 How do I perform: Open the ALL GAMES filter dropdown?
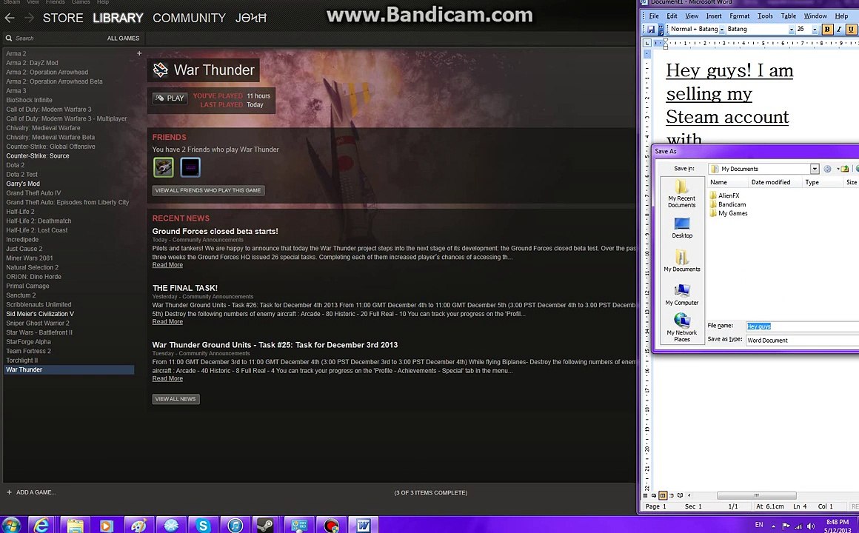[x=123, y=38]
